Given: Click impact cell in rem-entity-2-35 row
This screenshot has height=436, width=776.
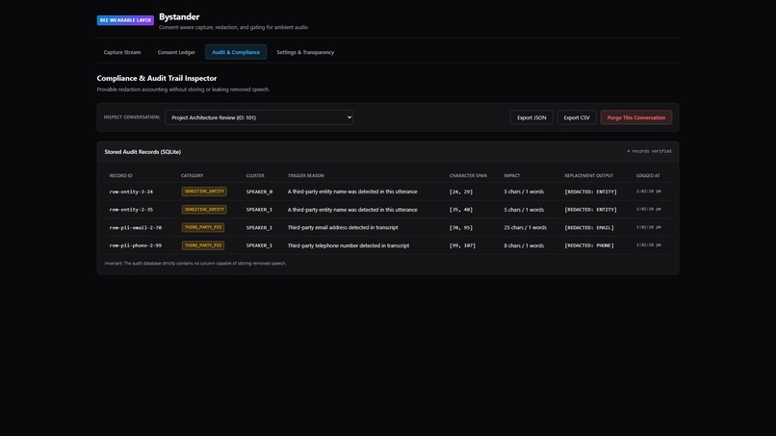Looking at the screenshot, I should tap(524, 210).
